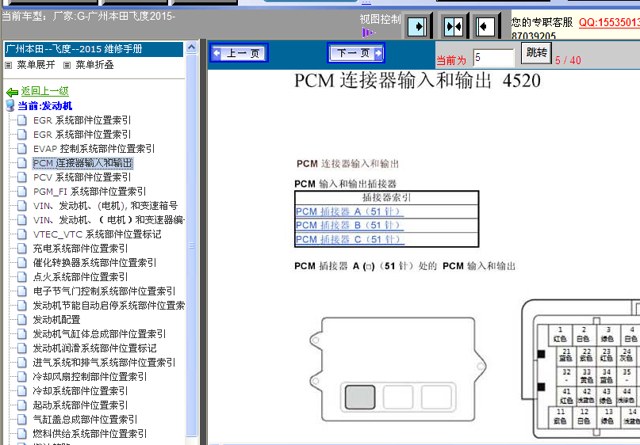
Task: Click page icon beside 发动机配置
Action: 22,320
